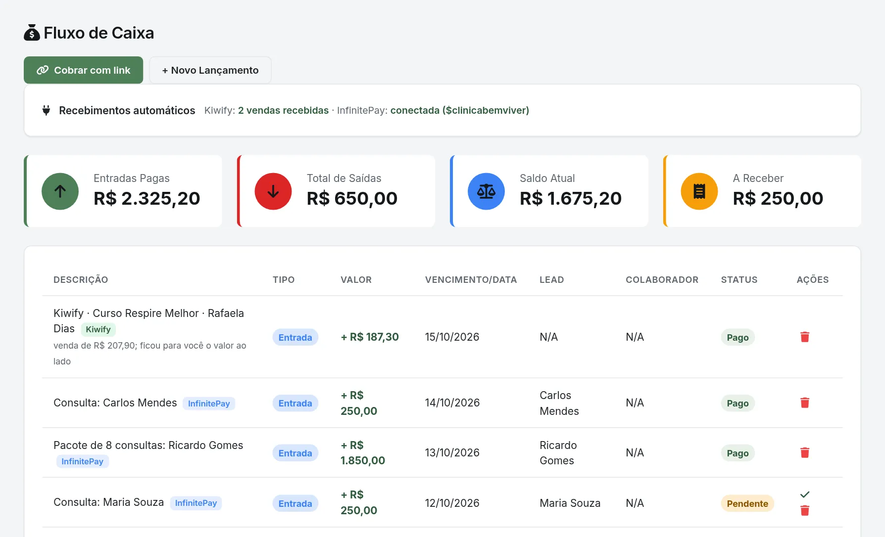Screen dimensions: 885x537
Task: Delete the Pacote de 8 consultas entry
Action: click(805, 452)
